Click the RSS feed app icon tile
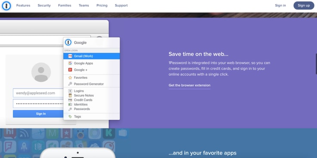The image size is (317, 158). click(x=25, y=133)
